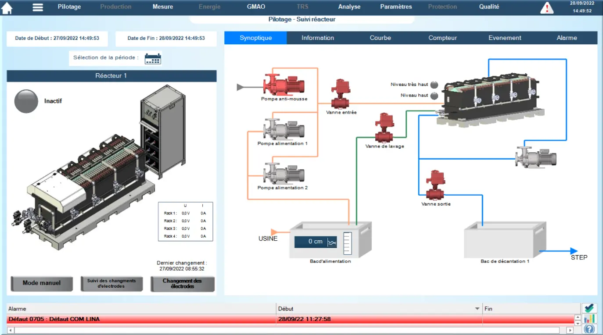
Task: Open the feed tank level trend icon
Action: [x=332, y=242]
